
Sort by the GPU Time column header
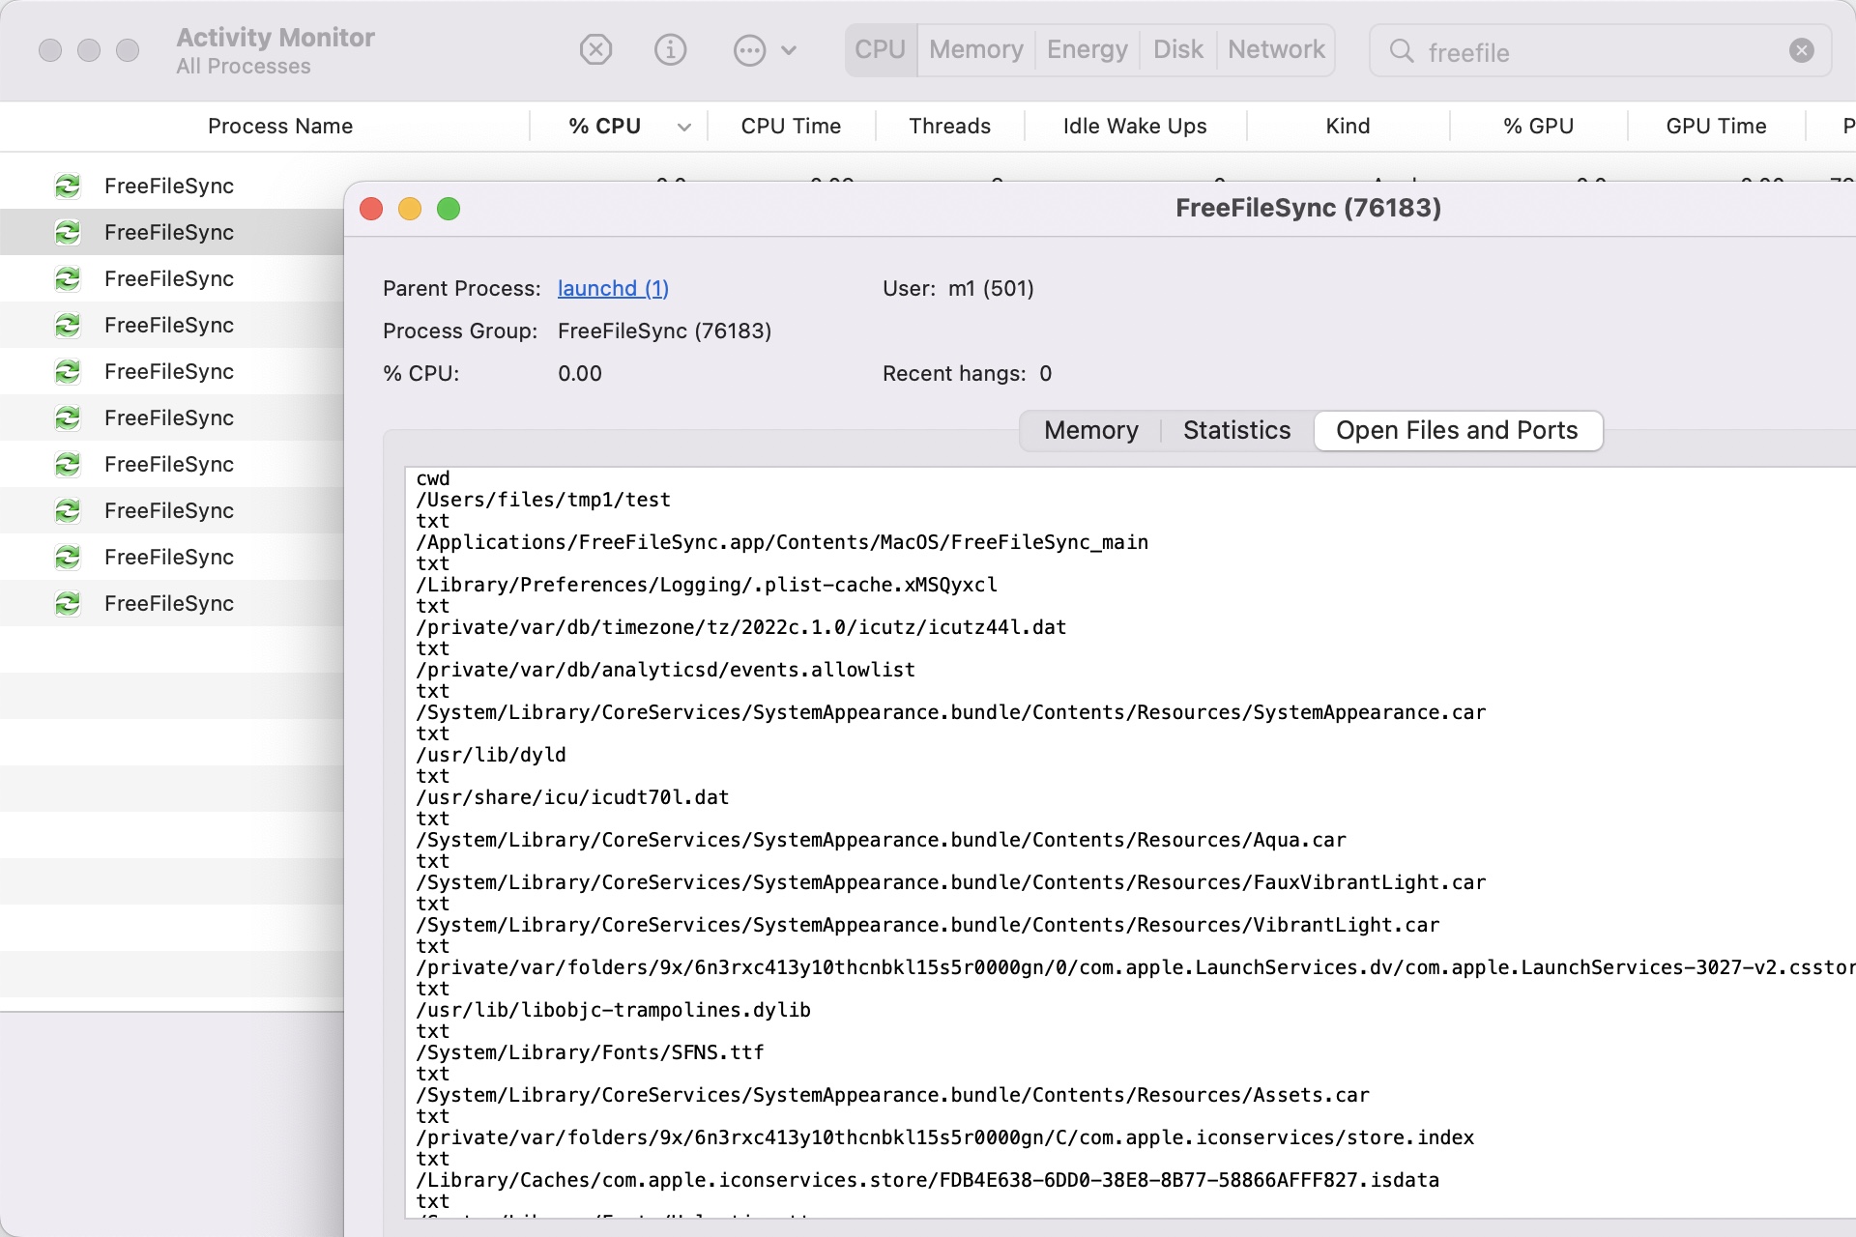(x=1716, y=126)
